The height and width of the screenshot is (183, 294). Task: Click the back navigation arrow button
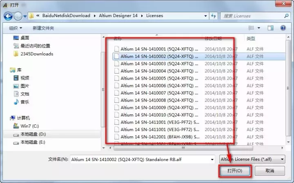(8, 16)
